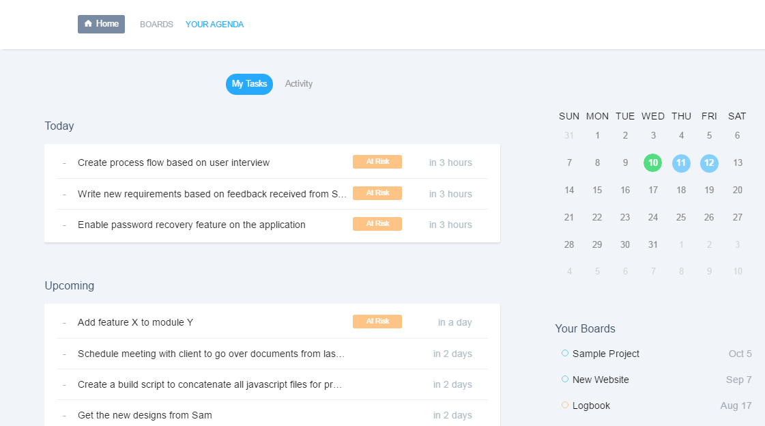This screenshot has width=765, height=426.
Task: Pick day 24 in the calendar
Action: pos(653,217)
